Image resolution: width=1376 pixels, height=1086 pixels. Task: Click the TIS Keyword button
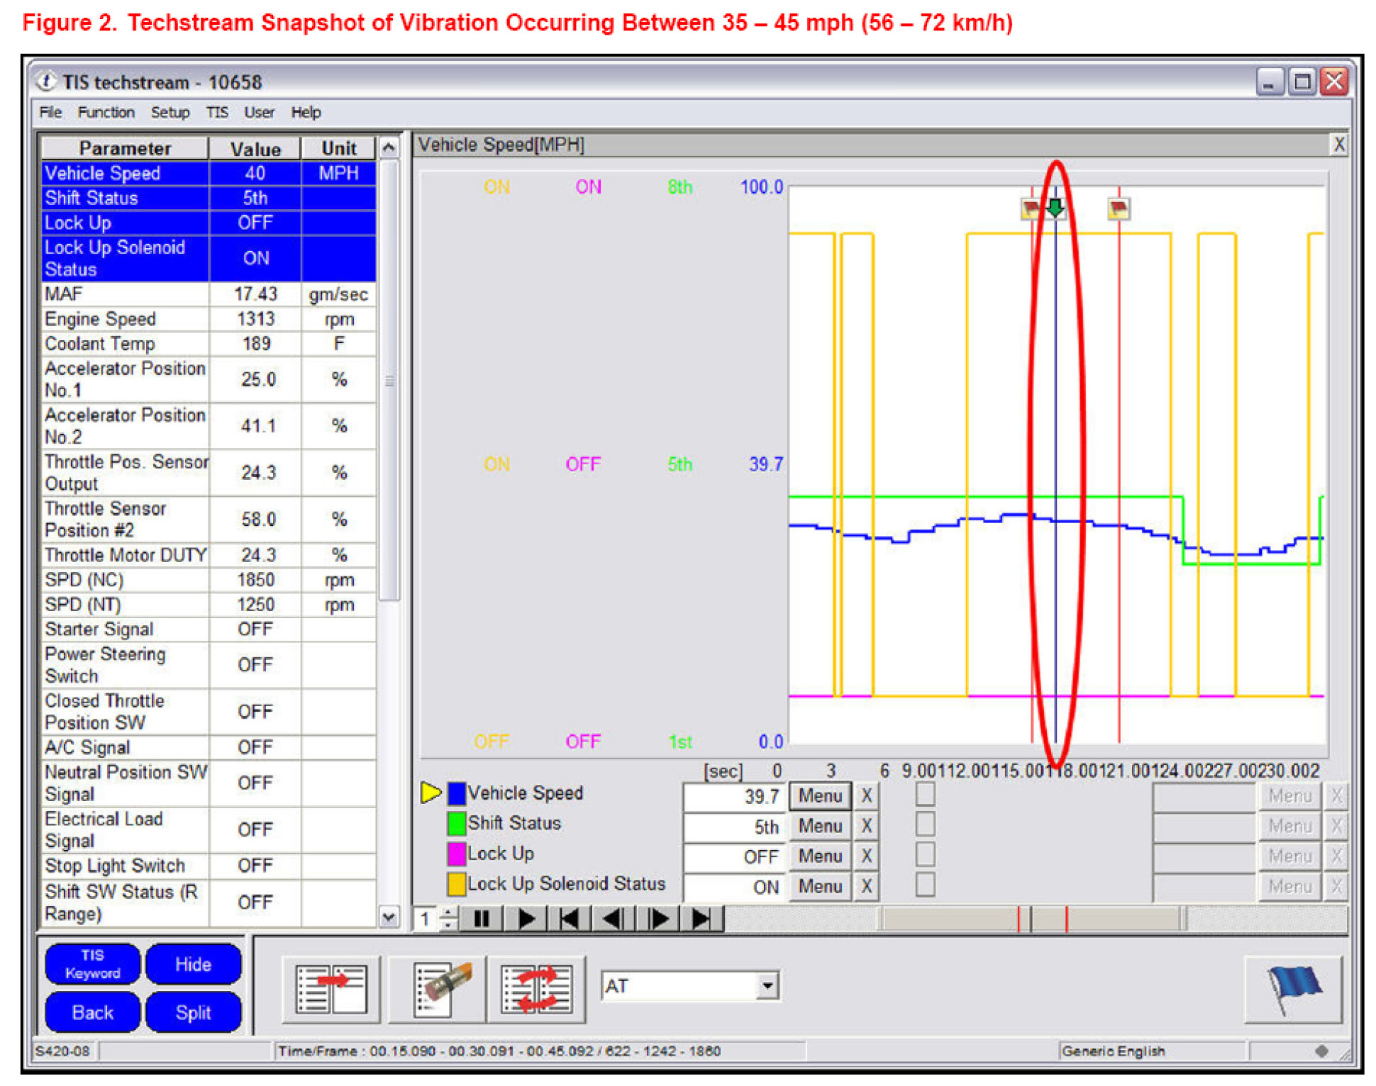[92, 964]
